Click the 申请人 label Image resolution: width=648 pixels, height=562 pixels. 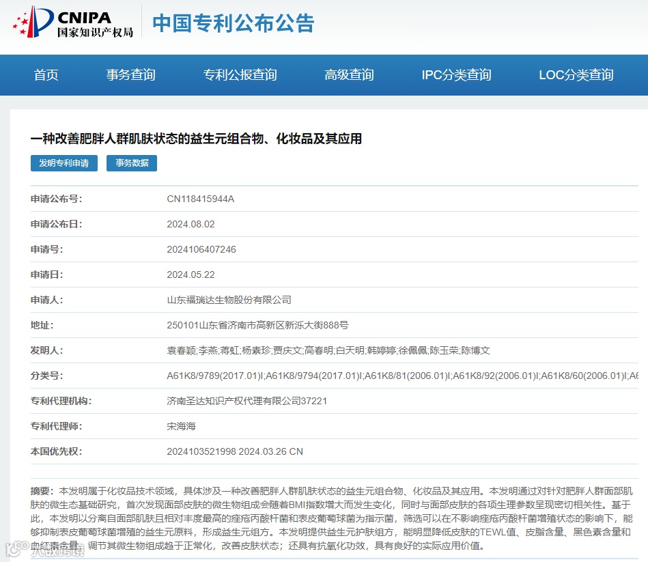click(46, 300)
